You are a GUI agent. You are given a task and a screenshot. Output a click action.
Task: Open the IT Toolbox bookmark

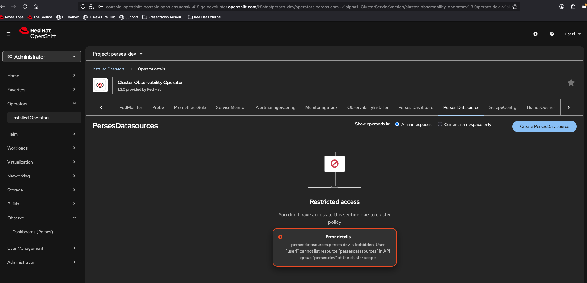click(68, 17)
